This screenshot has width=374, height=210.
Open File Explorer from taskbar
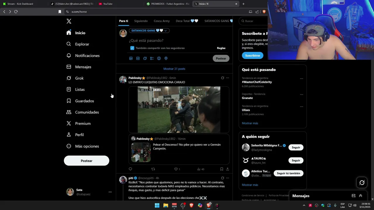166,205
